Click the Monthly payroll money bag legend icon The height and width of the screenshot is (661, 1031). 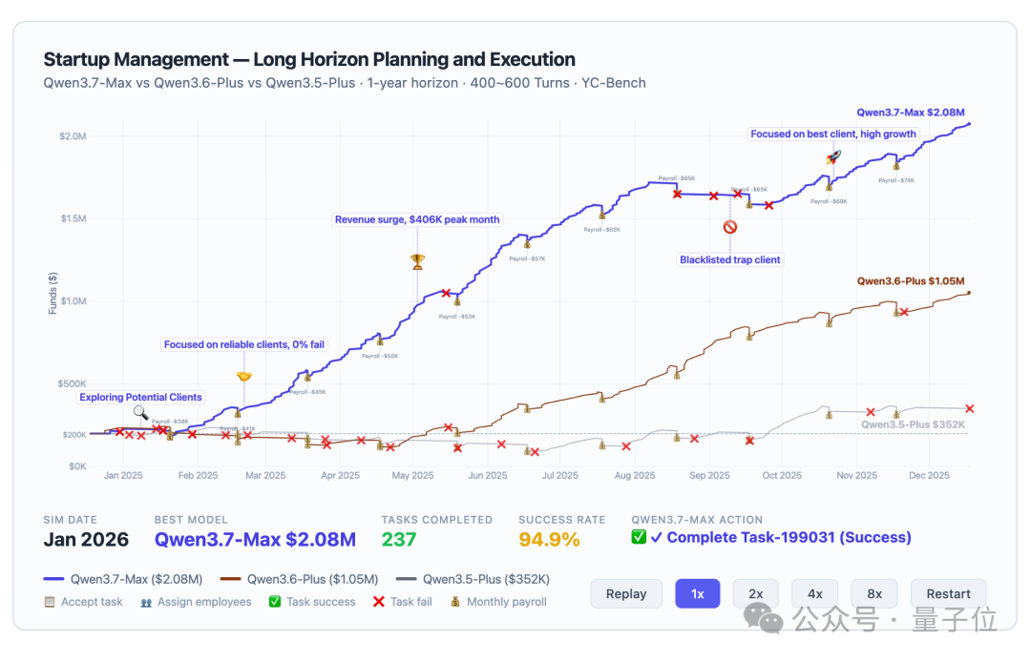[455, 602]
